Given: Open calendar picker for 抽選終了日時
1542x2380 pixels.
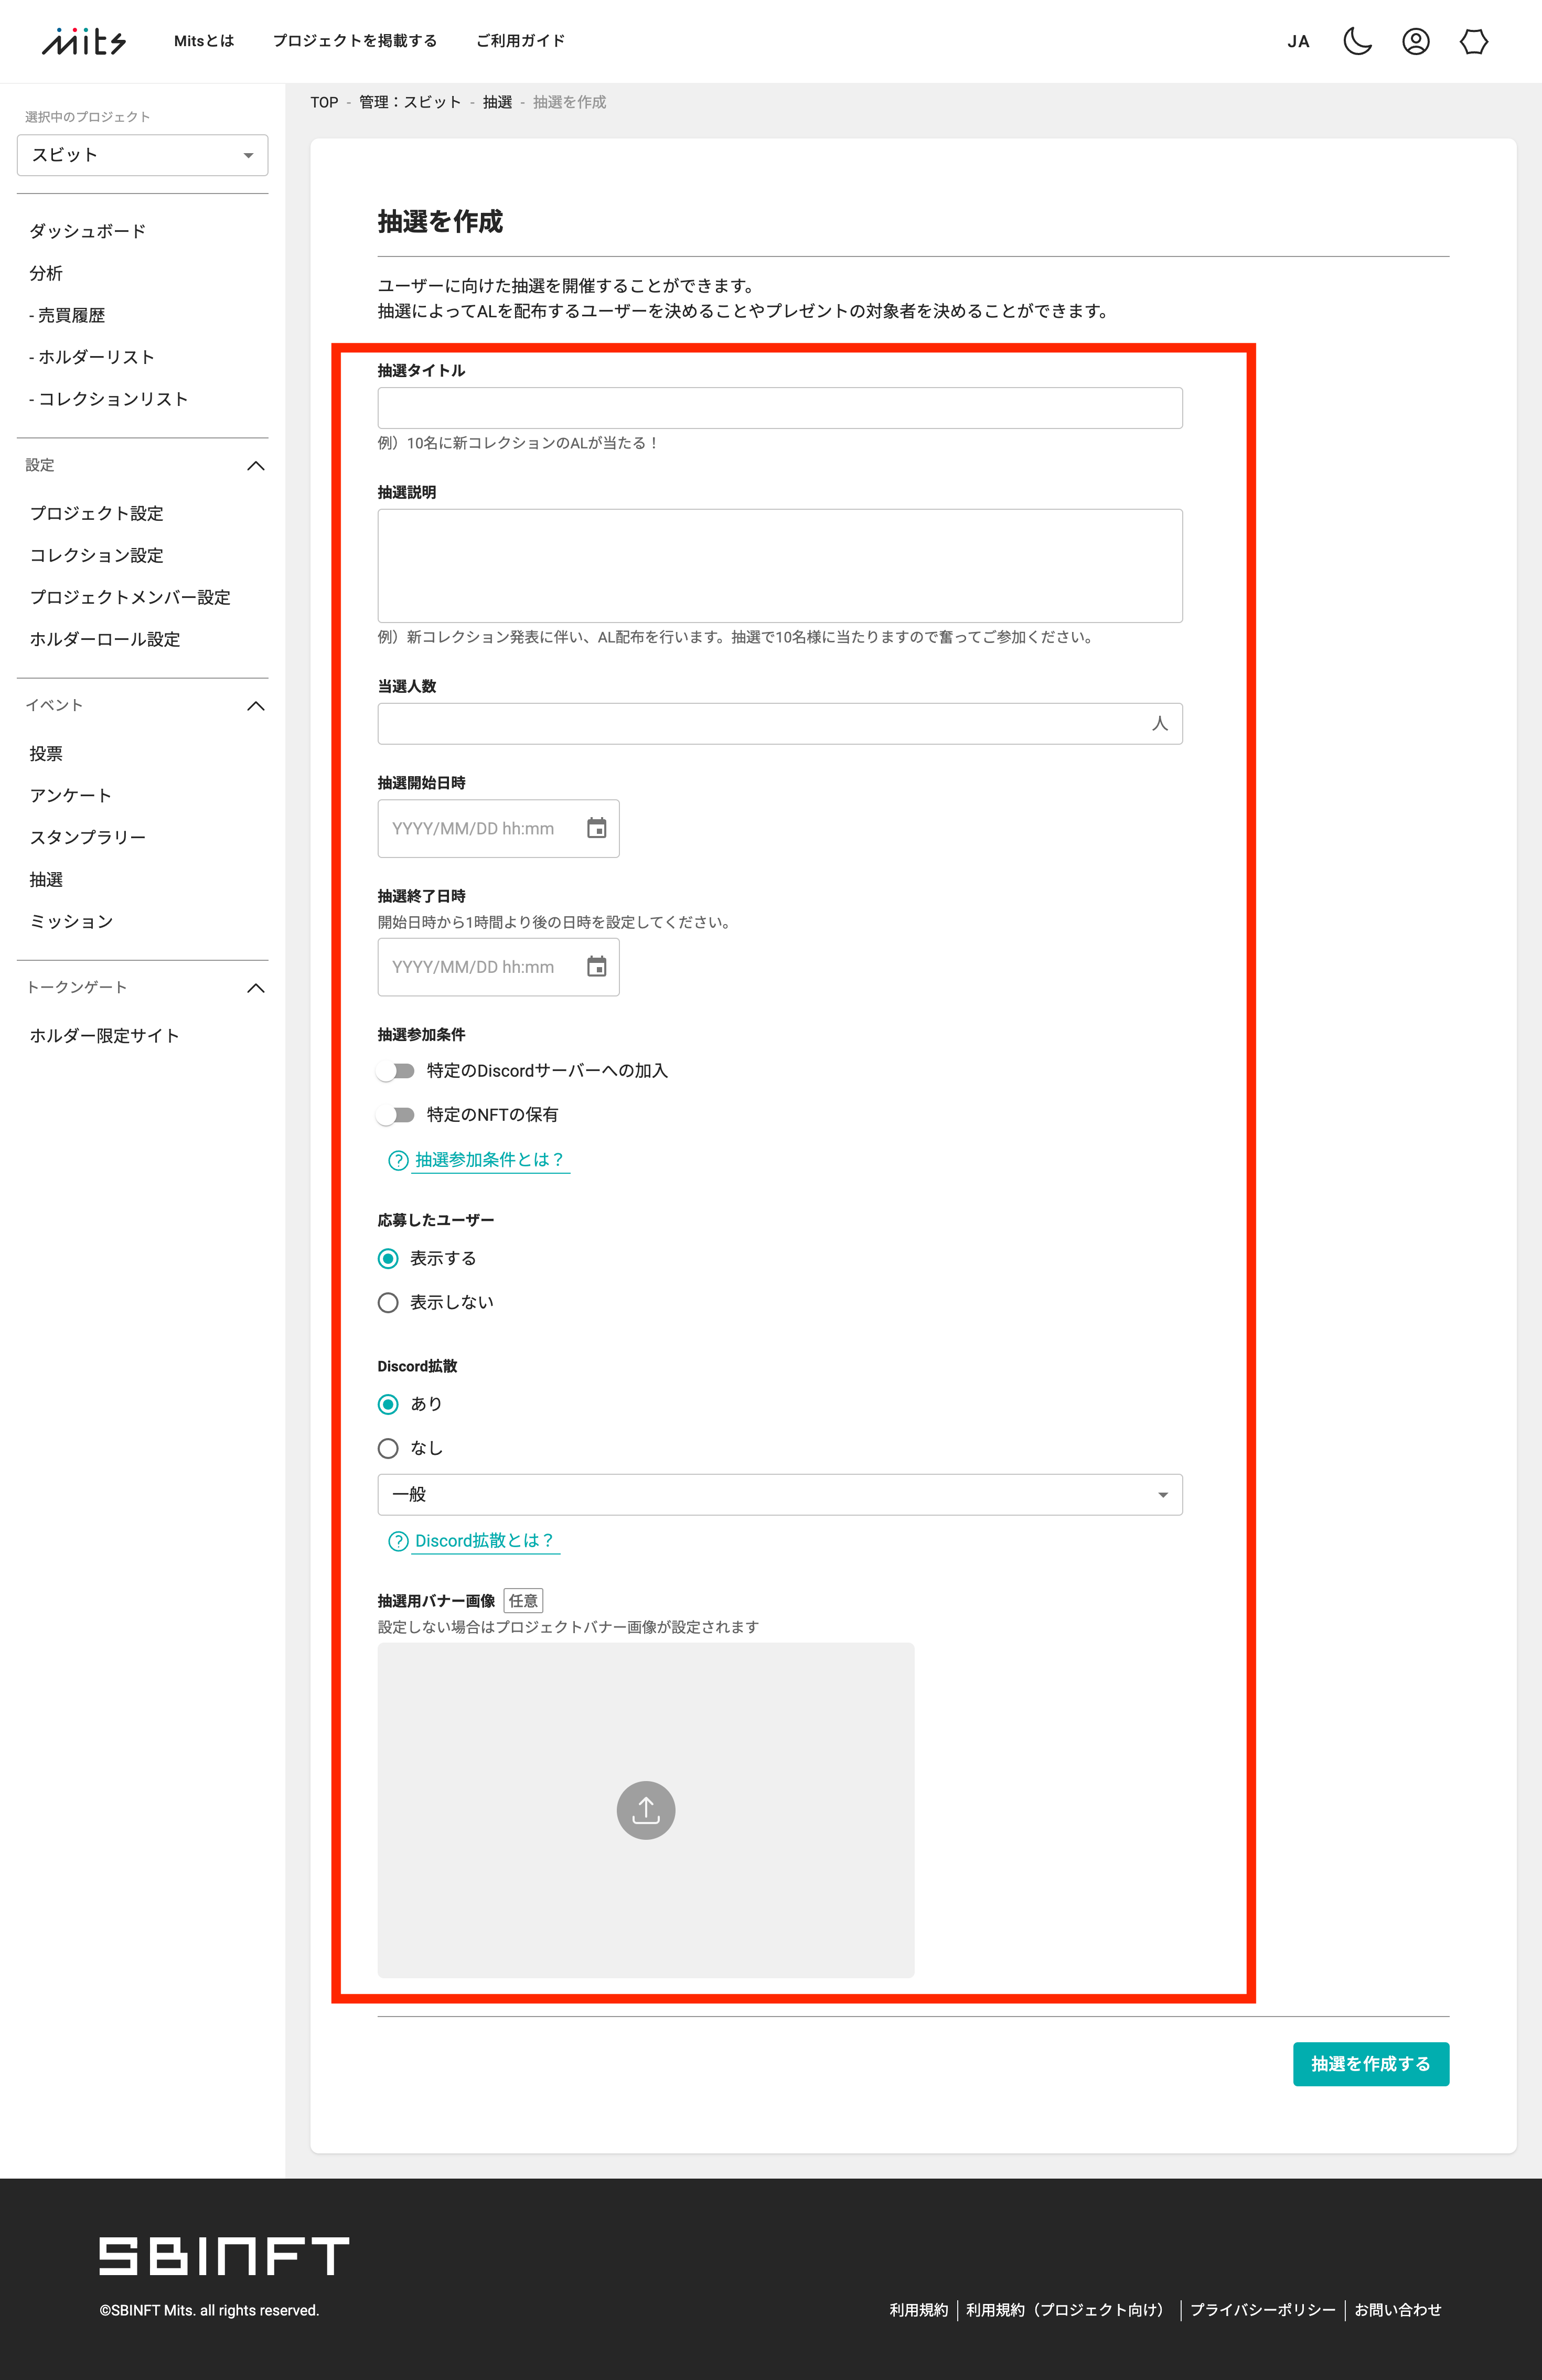Looking at the screenshot, I should pos(596,967).
